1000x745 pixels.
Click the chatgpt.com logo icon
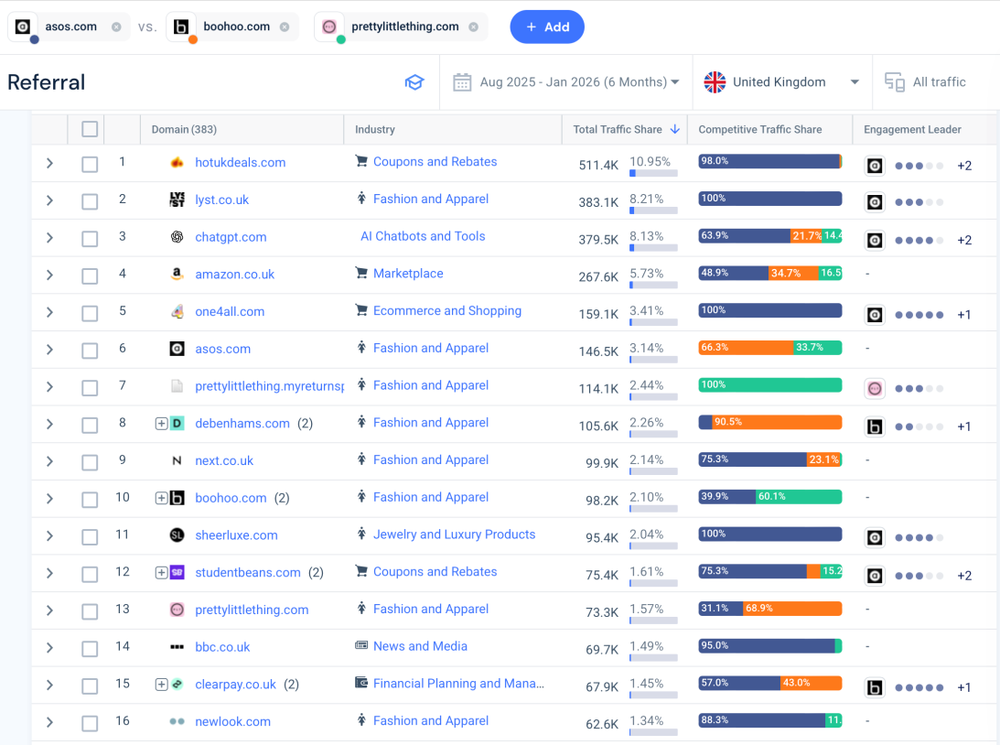coord(177,237)
